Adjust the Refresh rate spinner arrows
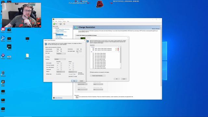208x117 pixels. pos(61,51)
